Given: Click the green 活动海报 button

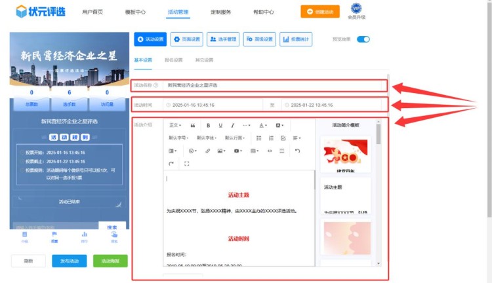Looking at the screenshot, I should 110,261.
